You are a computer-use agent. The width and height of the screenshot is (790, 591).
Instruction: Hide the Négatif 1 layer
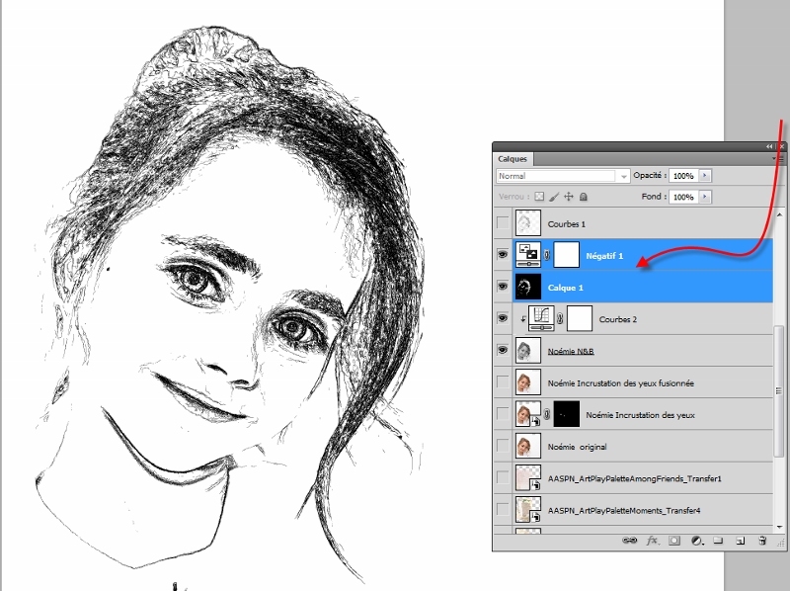[x=502, y=254]
